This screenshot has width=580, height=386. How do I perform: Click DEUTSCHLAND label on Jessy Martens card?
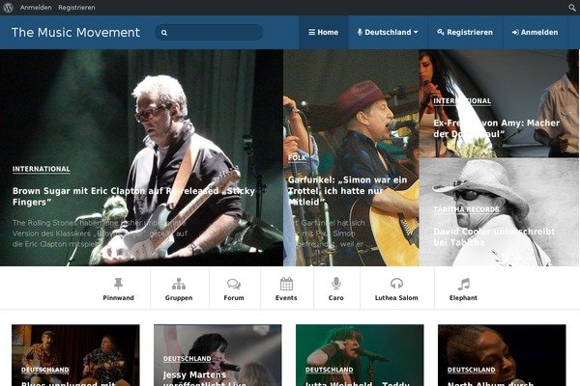(x=188, y=359)
